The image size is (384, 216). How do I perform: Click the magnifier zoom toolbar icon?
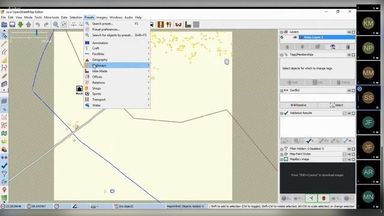56,25
